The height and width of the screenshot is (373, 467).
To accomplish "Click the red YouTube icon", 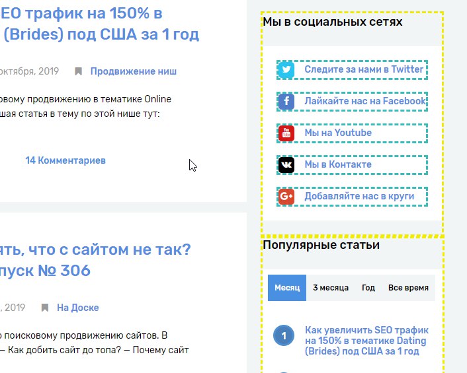I will pos(286,133).
